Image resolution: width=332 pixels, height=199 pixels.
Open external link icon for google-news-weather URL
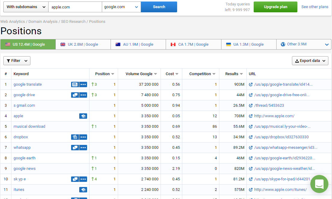251,169
